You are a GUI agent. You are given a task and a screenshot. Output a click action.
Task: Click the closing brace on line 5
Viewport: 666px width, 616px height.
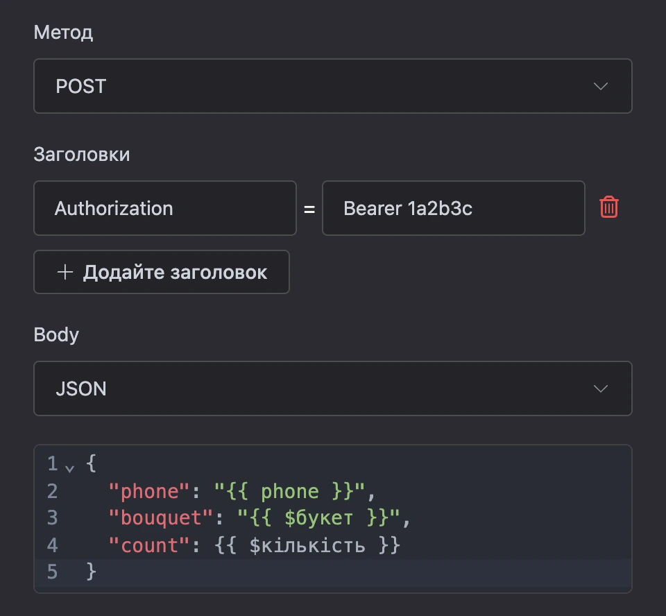point(91,572)
